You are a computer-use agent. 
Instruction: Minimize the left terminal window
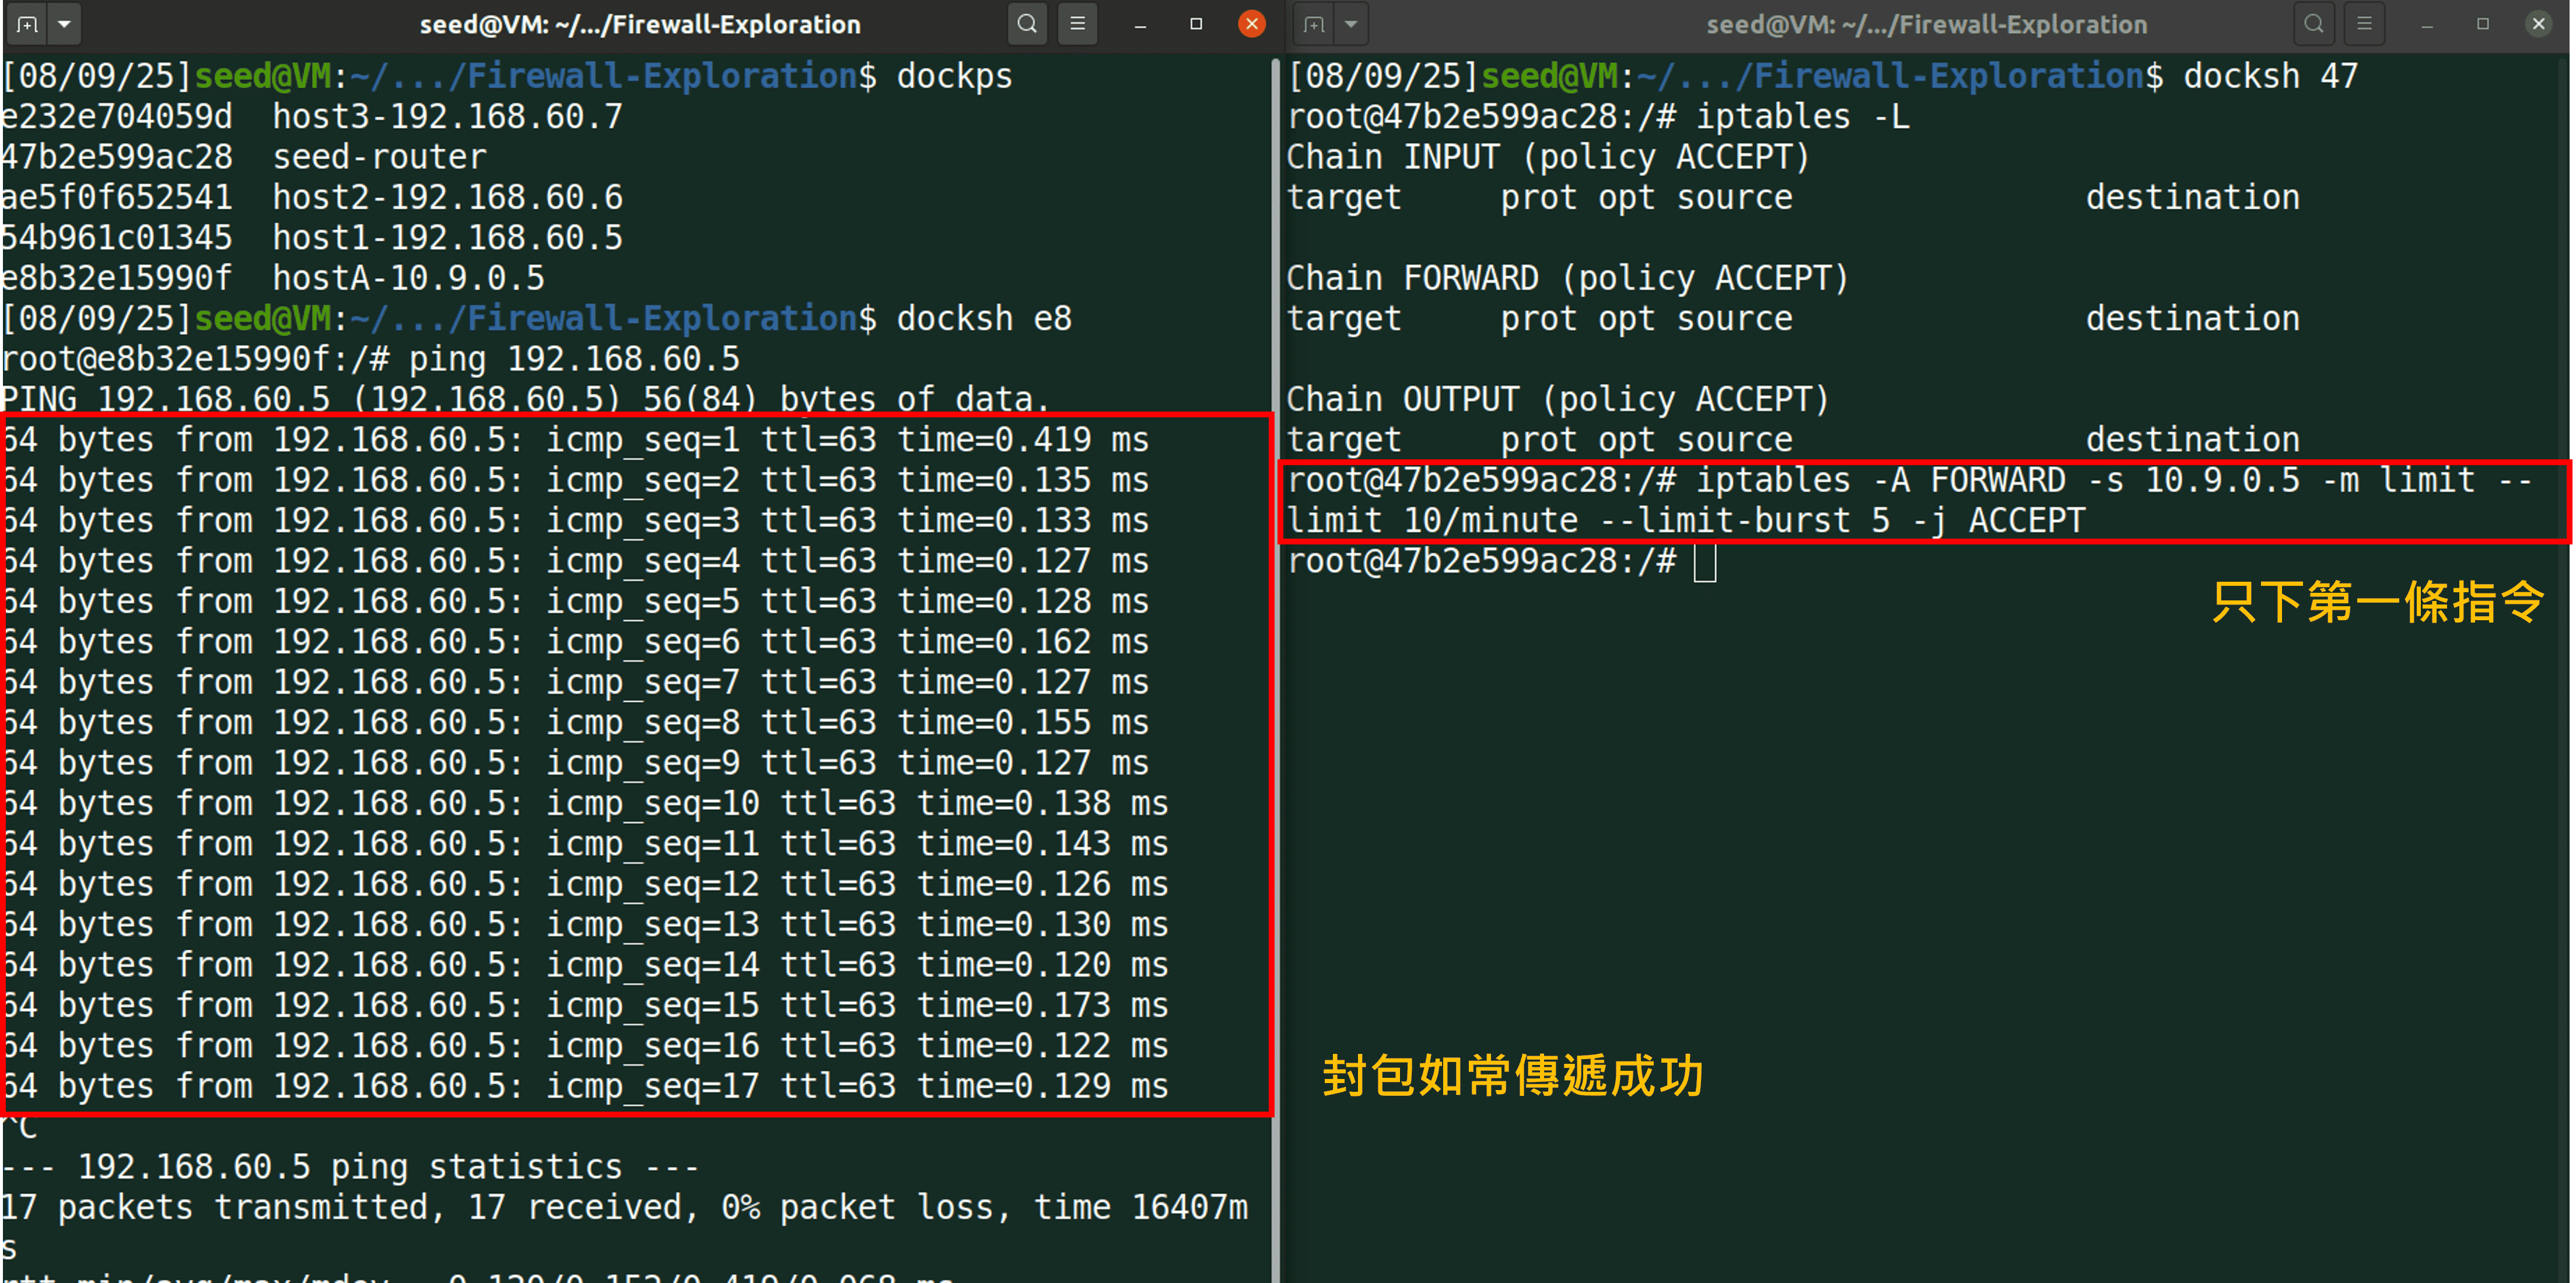[x=1140, y=24]
